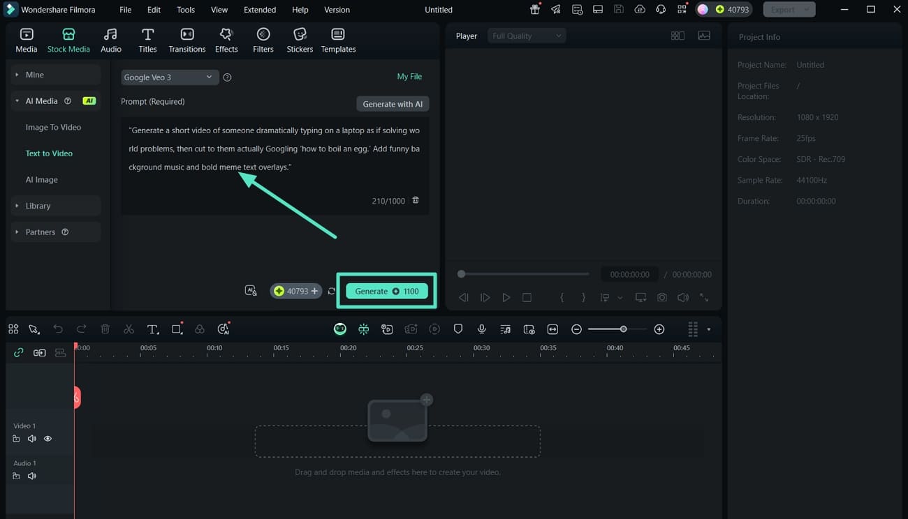
Task: Click the refresh icon beside Generate
Action: tap(332, 291)
